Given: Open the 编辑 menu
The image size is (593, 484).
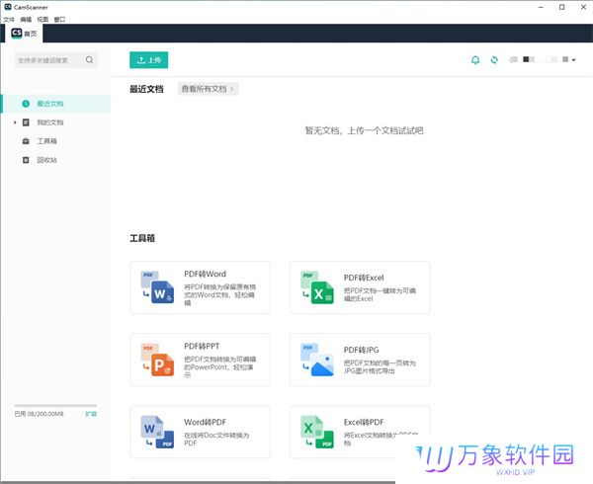Looking at the screenshot, I should click(x=26, y=20).
